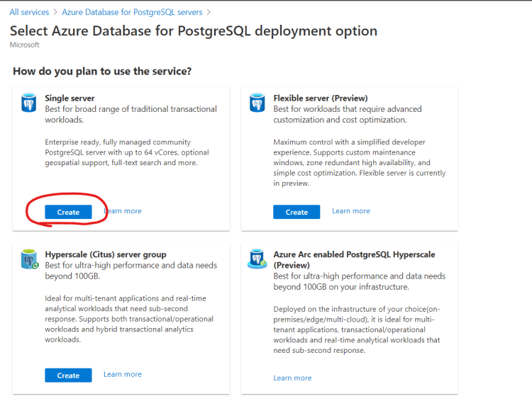Click 'Deployed on the infrastructure of your choice' description
The height and width of the screenshot is (401, 532).
357,329
